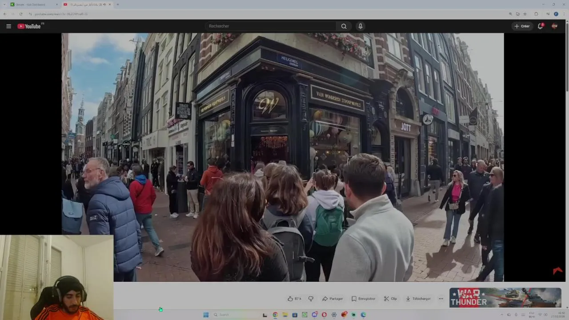Mute the YouTube tab audio indicator
Screen dimensions: 569x320
click(x=104, y=4)
